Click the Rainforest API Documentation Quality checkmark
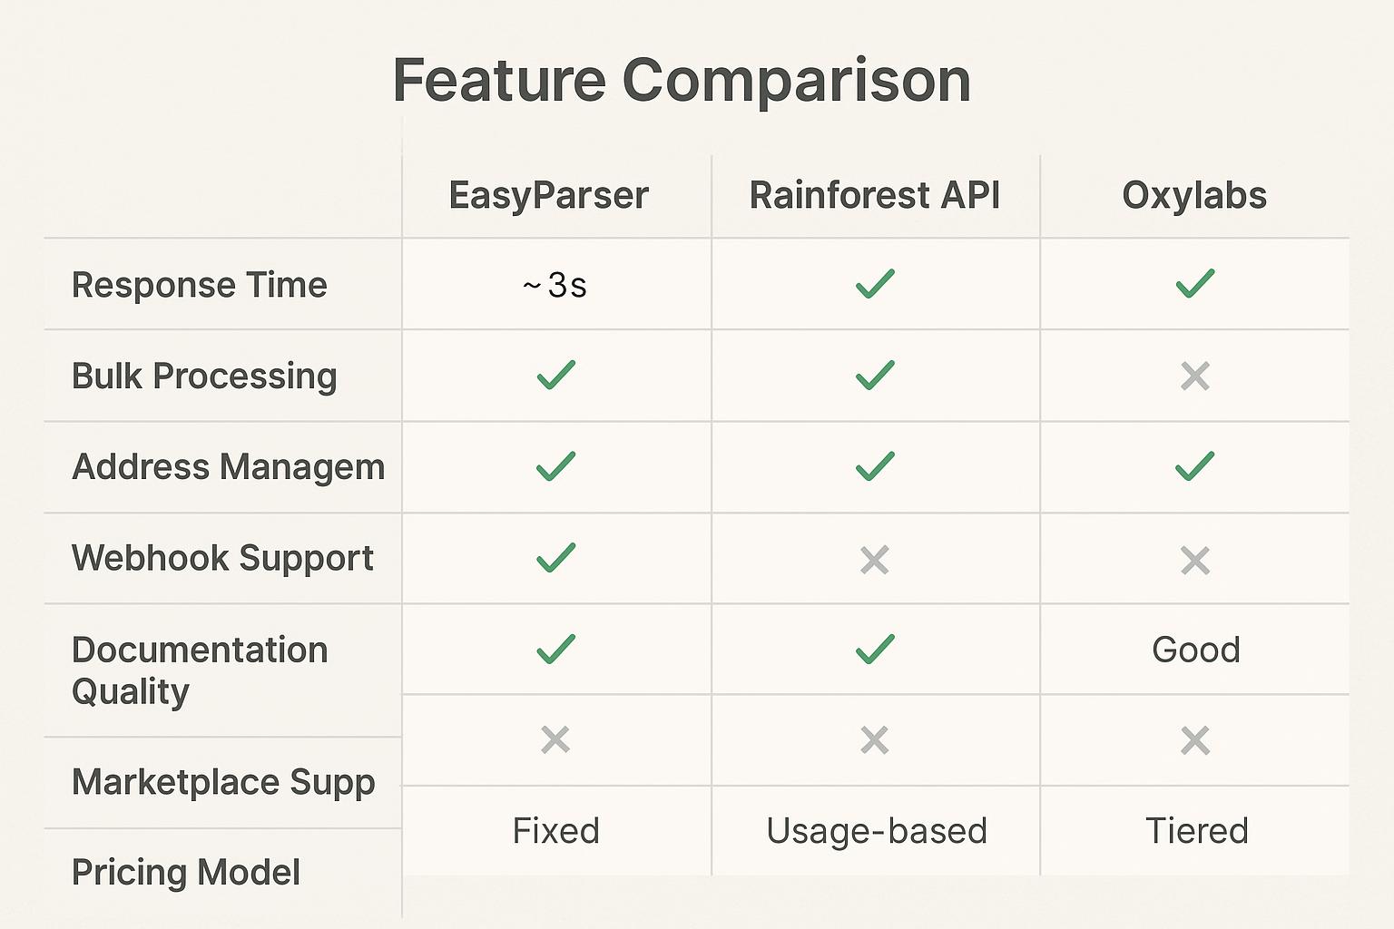The image size is (1394, 929). tap(875, 649)
